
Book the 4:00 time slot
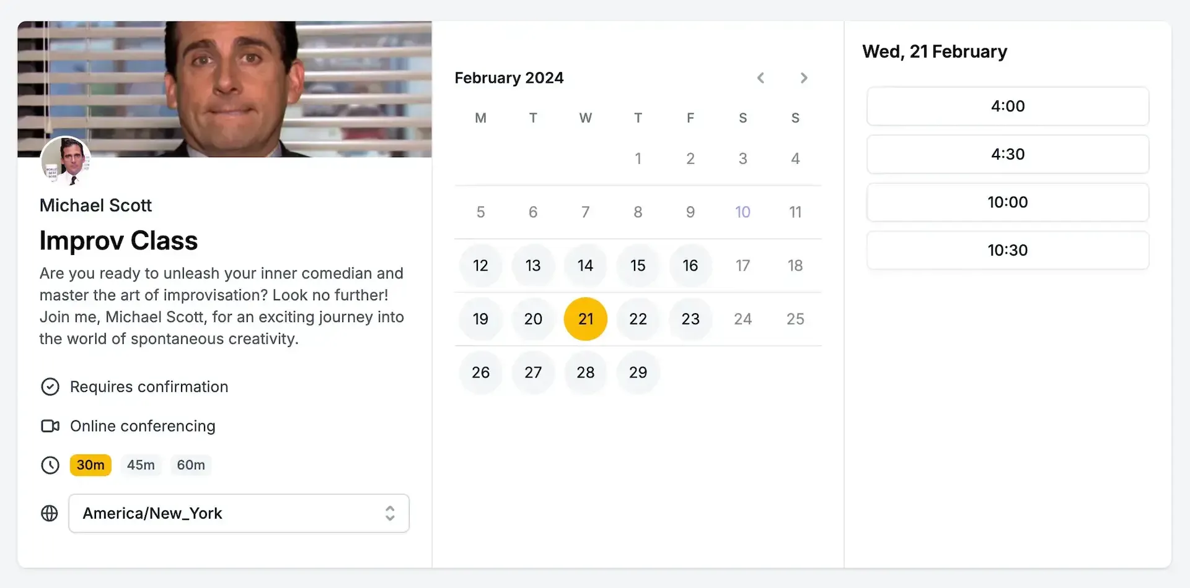tap(1007, 106)
